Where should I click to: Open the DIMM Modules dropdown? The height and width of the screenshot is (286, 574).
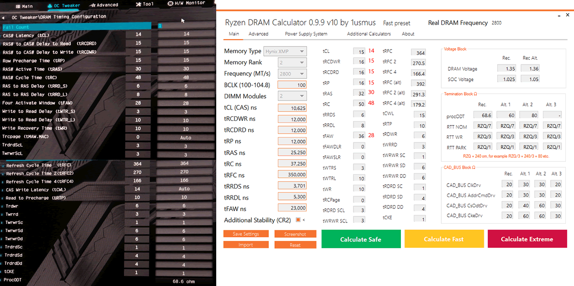(293, 96)
